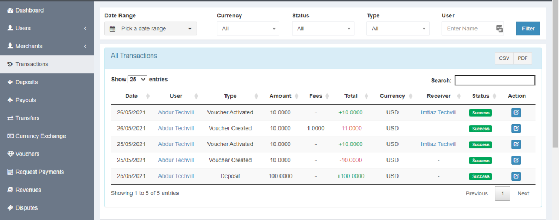Open Imtiaz Techvill receiver link

[x=438, y=113]
